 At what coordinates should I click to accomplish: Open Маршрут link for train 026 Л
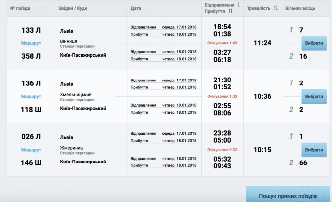coord(31,150)
